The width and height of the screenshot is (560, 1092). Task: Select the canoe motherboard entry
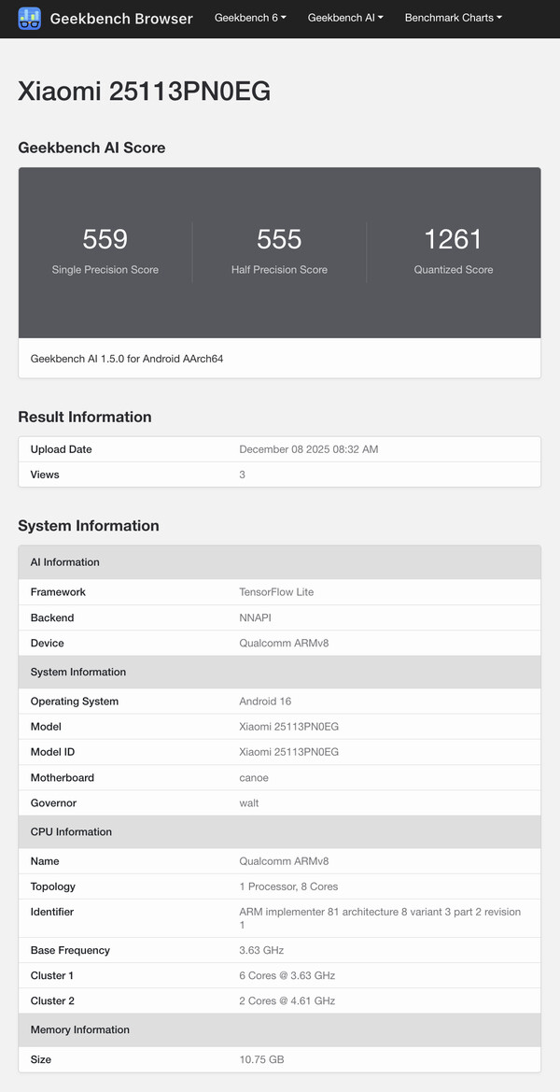tap(253, 777)
